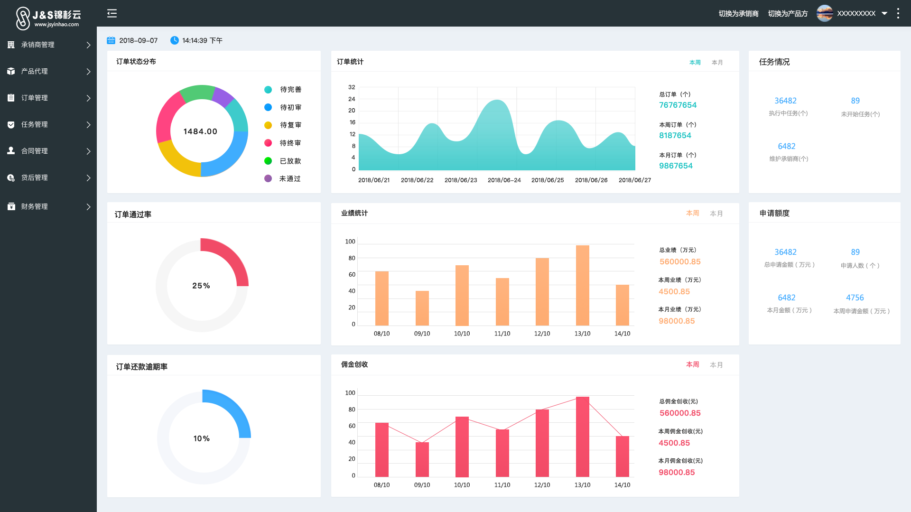This screenshot has width=911, height=512.
Task: Expand the 订单管理 sidebar chevron
Action: [x=88, y=98]
